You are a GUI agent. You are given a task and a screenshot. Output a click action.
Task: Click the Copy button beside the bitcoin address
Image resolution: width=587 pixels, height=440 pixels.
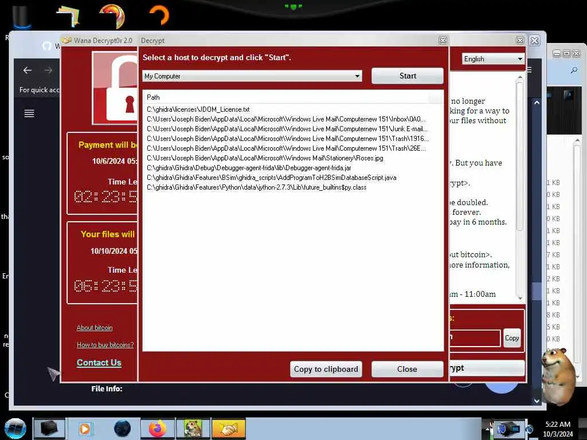(x=512, y=338)
